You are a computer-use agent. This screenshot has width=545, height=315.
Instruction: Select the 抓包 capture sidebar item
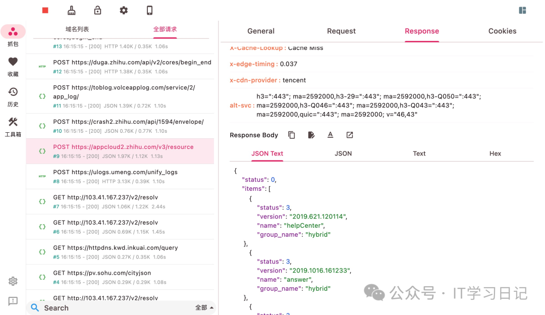point(13,36)
